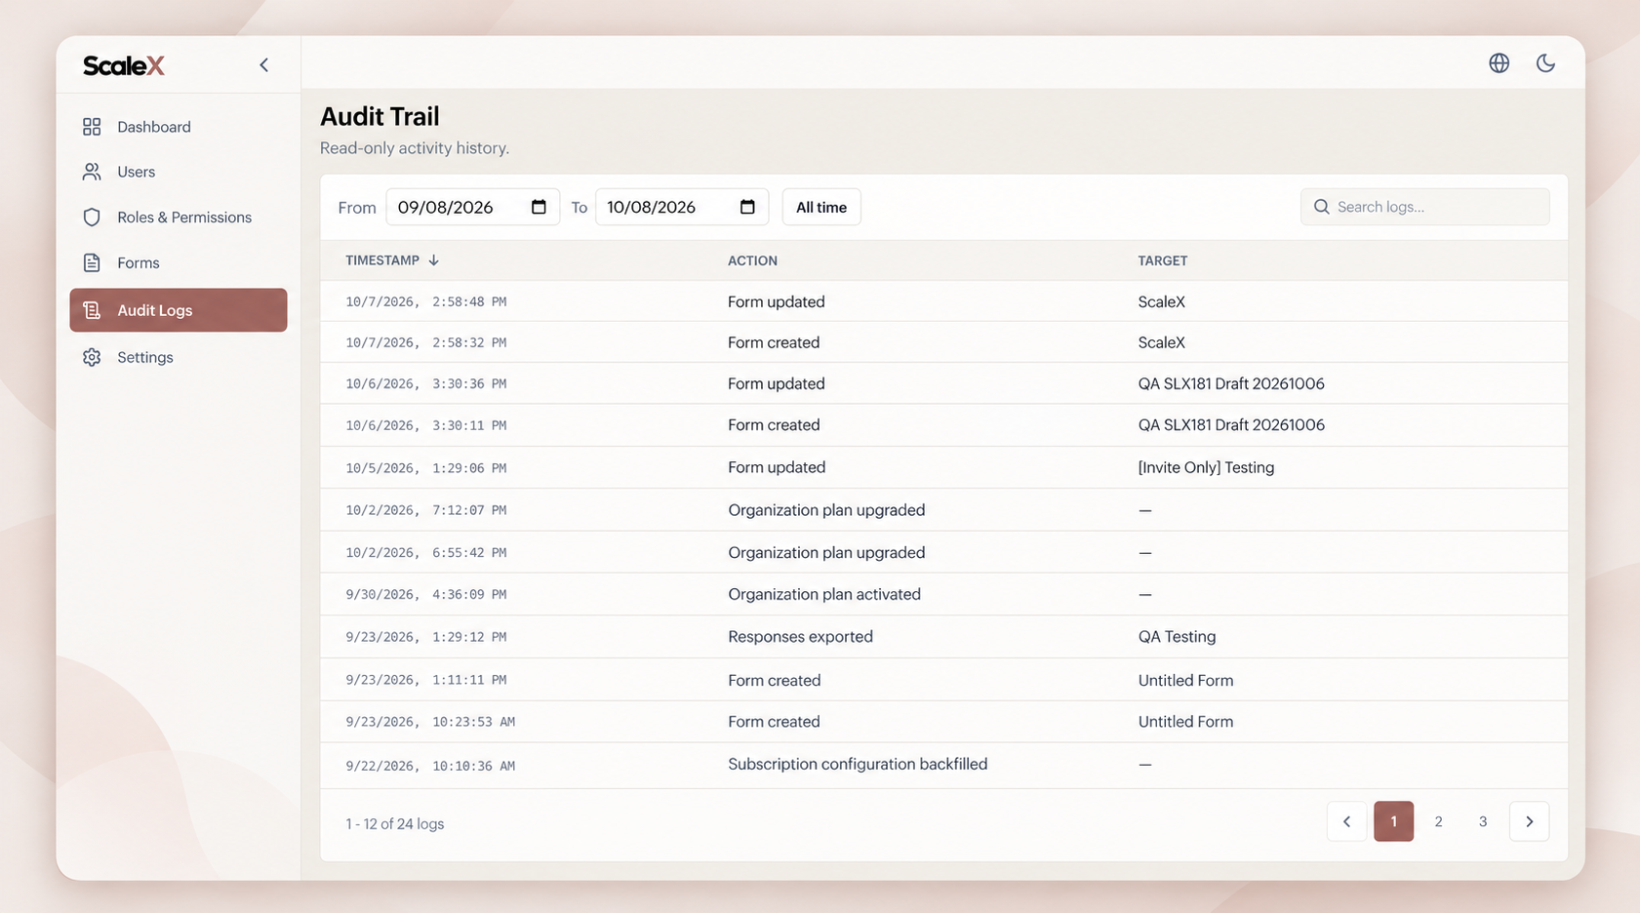The width and height of the screenshot is (1640, 913).
Task: Click the Responses exported action
Action: point(800,636)
